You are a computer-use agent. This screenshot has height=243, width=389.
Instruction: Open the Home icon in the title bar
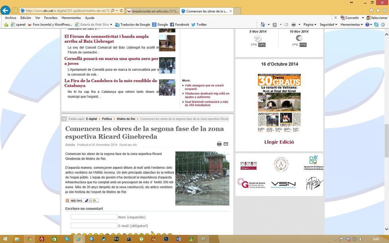[x=371, y=10]
